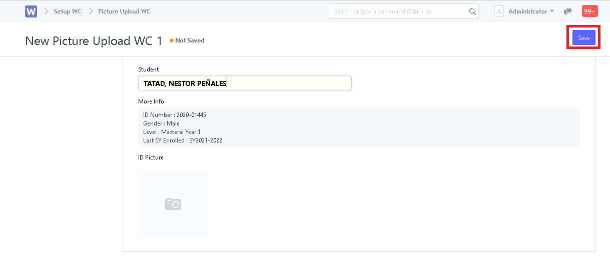Click the New Picture Upload WC 1 title

pyautogui.click(x=94, y=41)
